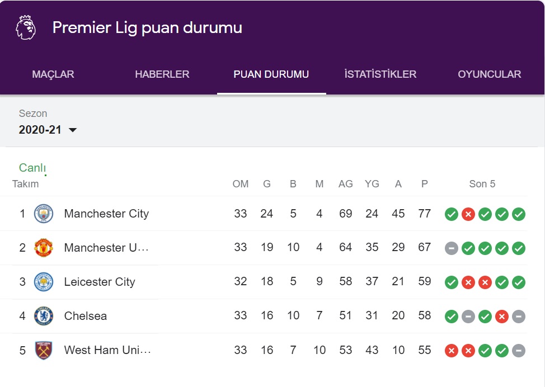545x387 pixels.
Task: Click Chelsea's red loss result icon
Action: 502,317
